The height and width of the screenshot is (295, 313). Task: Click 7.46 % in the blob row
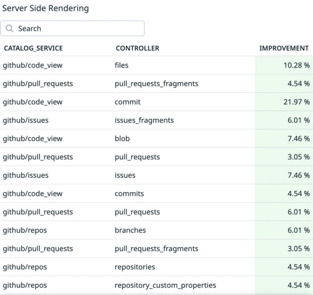(299, 139)
